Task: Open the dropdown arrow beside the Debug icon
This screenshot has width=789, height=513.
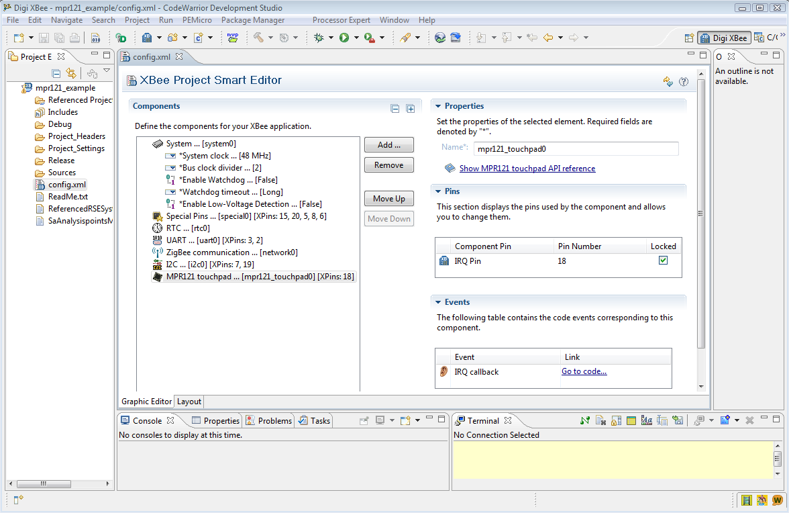Action: point(331,38)
